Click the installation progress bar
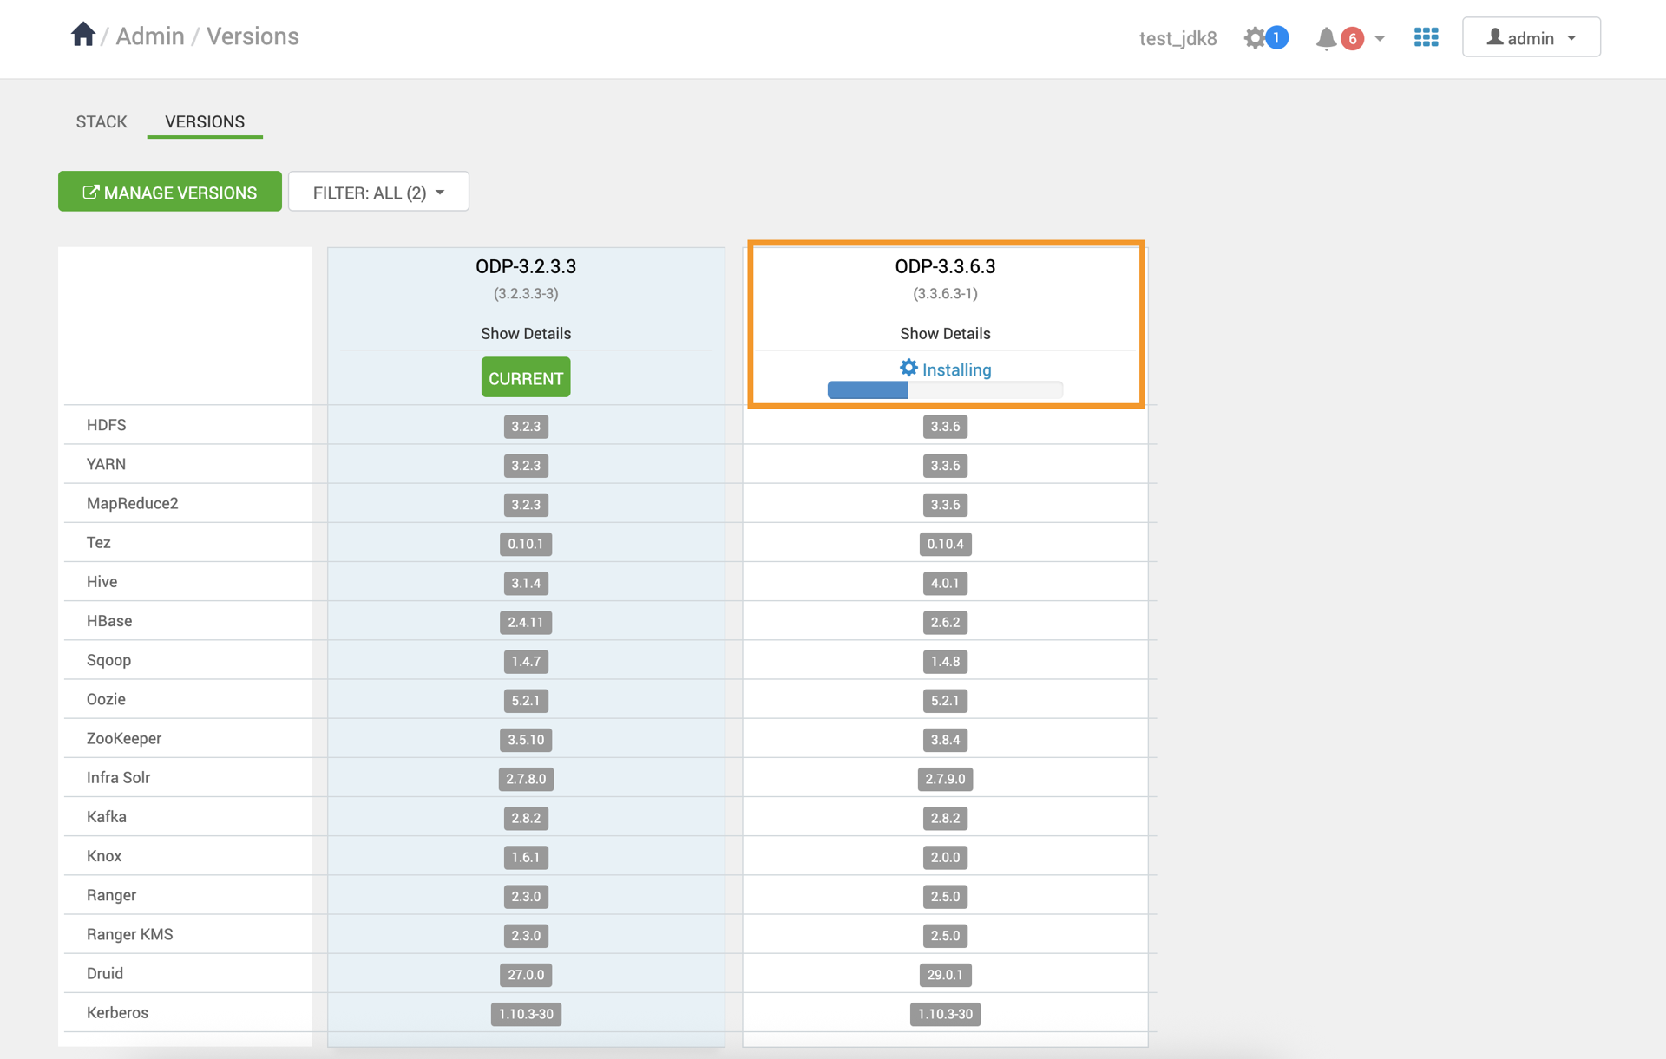Screen dimensions: 1666x1059 [945, 390]
